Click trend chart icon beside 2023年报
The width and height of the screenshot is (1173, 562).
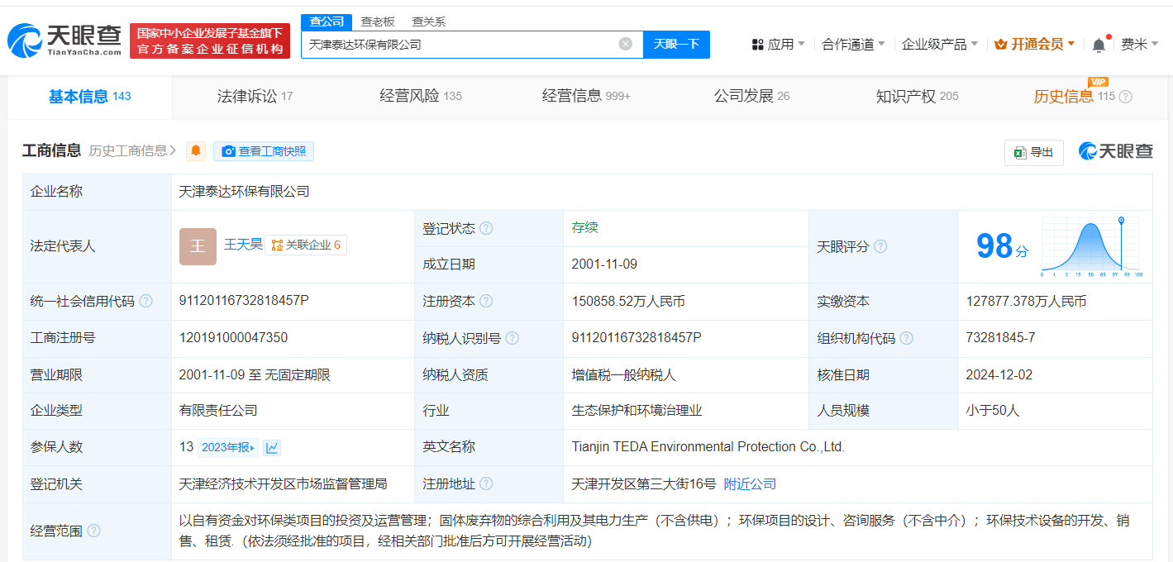(272, 447)
